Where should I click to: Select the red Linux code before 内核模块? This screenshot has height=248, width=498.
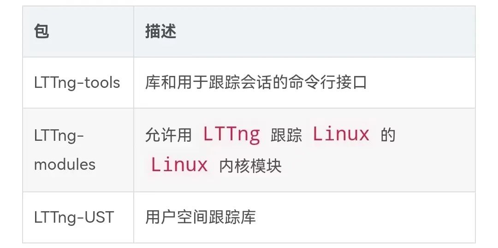(179, 165)
